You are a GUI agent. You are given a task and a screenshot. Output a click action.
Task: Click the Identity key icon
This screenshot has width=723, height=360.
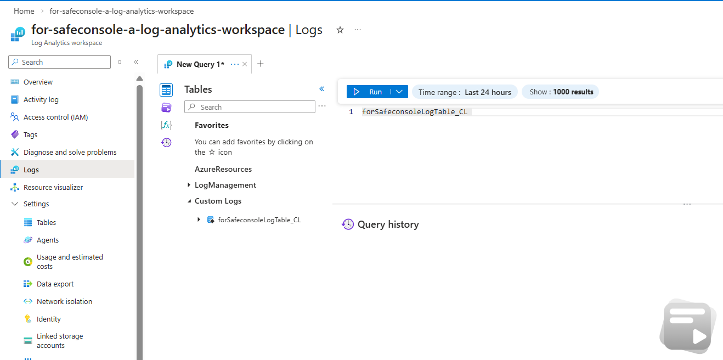pos(28,319)
